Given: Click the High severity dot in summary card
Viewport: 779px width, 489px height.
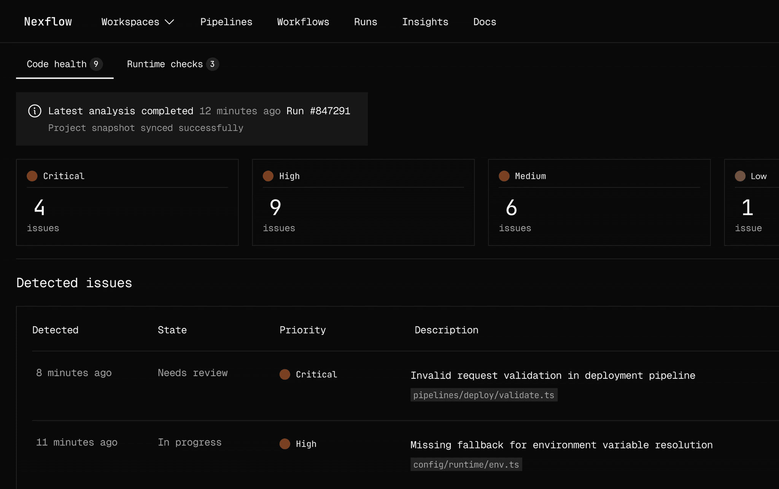Looking at the screenshot, I should (x=268, y=176).
